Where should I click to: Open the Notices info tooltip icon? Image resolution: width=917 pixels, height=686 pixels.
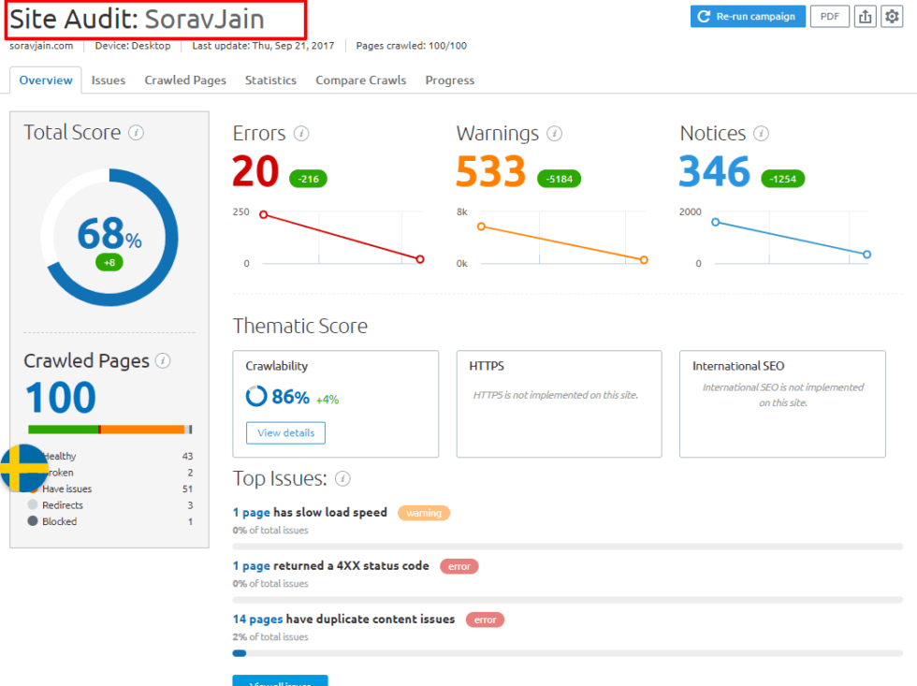pyautogui.click(x=761, y=134)
